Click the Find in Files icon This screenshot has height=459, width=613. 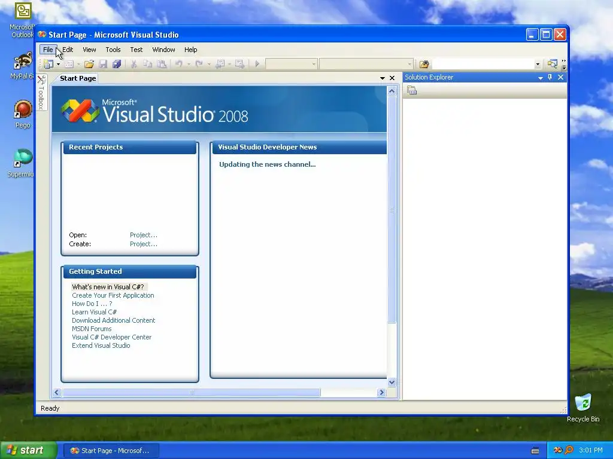424,64
